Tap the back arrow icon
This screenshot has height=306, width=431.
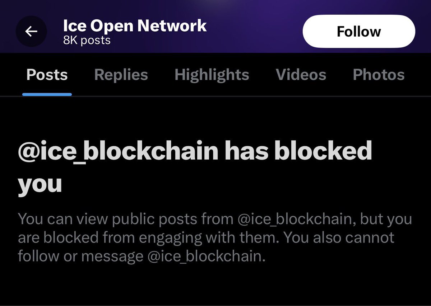coord(31,32)
